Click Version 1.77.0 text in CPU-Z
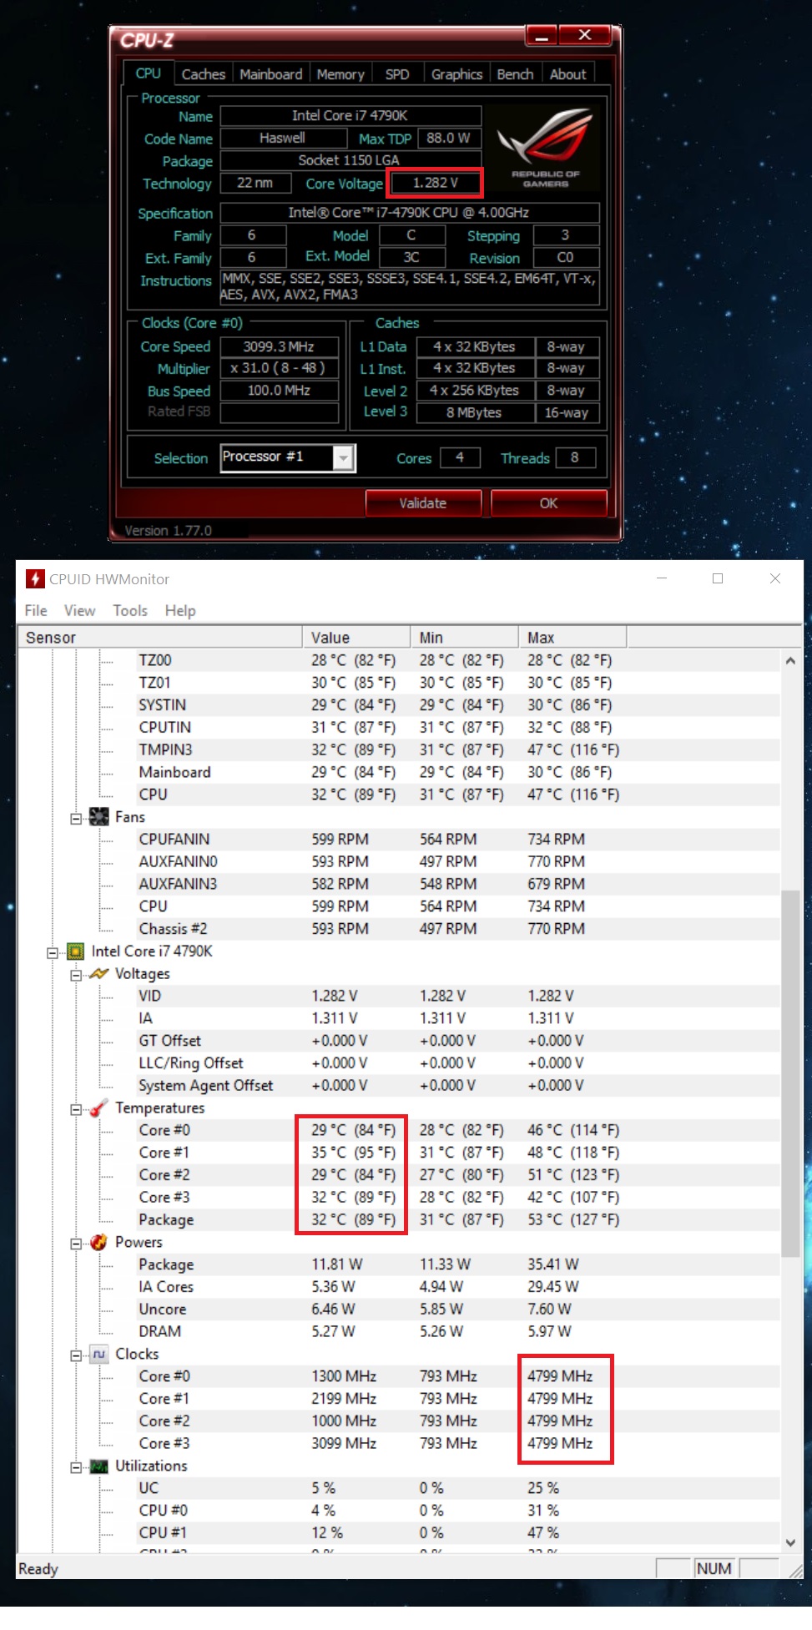This screenshot has width=812, height=1630. point(169,530)
